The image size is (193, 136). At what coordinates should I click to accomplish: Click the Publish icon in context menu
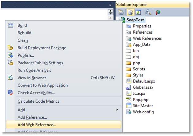point(10,55)
